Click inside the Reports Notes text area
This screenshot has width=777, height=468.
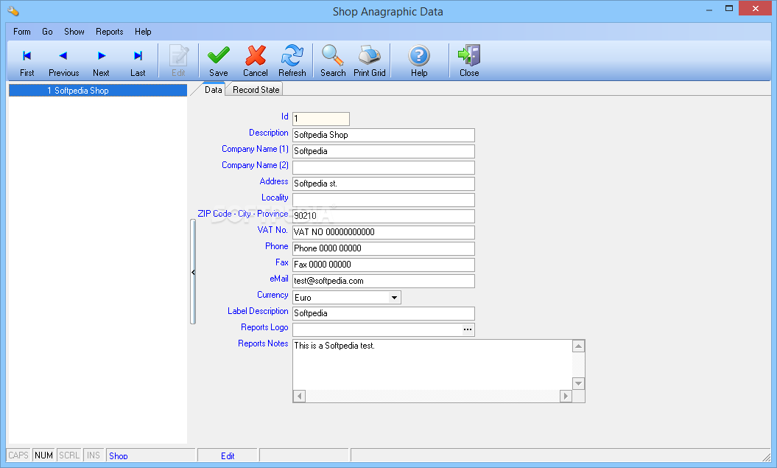[432, 365]
